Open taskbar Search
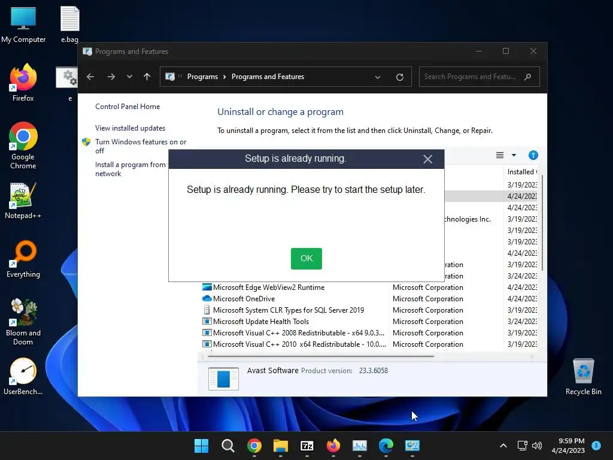Viewport: 613px width, 460px height. click(228, 446)
